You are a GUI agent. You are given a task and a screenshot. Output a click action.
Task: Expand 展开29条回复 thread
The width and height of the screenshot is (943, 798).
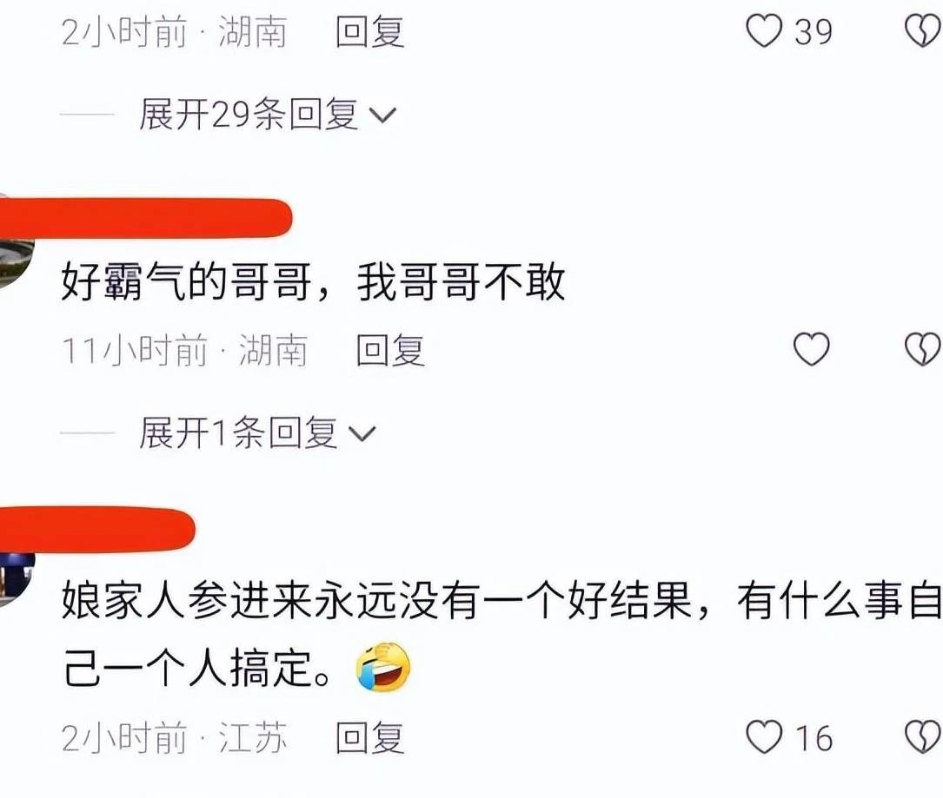267,114
